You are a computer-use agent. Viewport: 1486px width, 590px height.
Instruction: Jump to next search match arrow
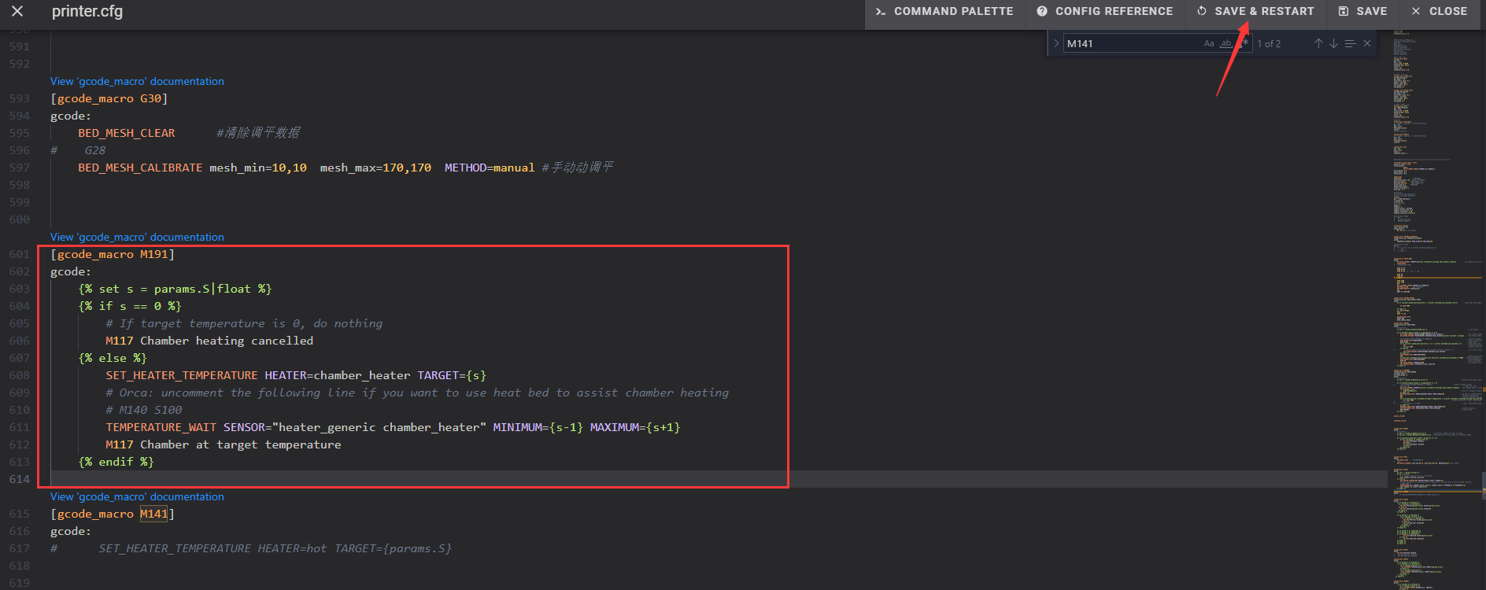coord(1333,44)
